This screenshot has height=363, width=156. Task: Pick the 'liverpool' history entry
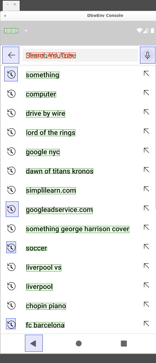(40, 287)
